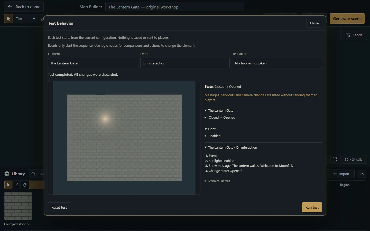Open the Test actor dropdown

pos(277,63)
